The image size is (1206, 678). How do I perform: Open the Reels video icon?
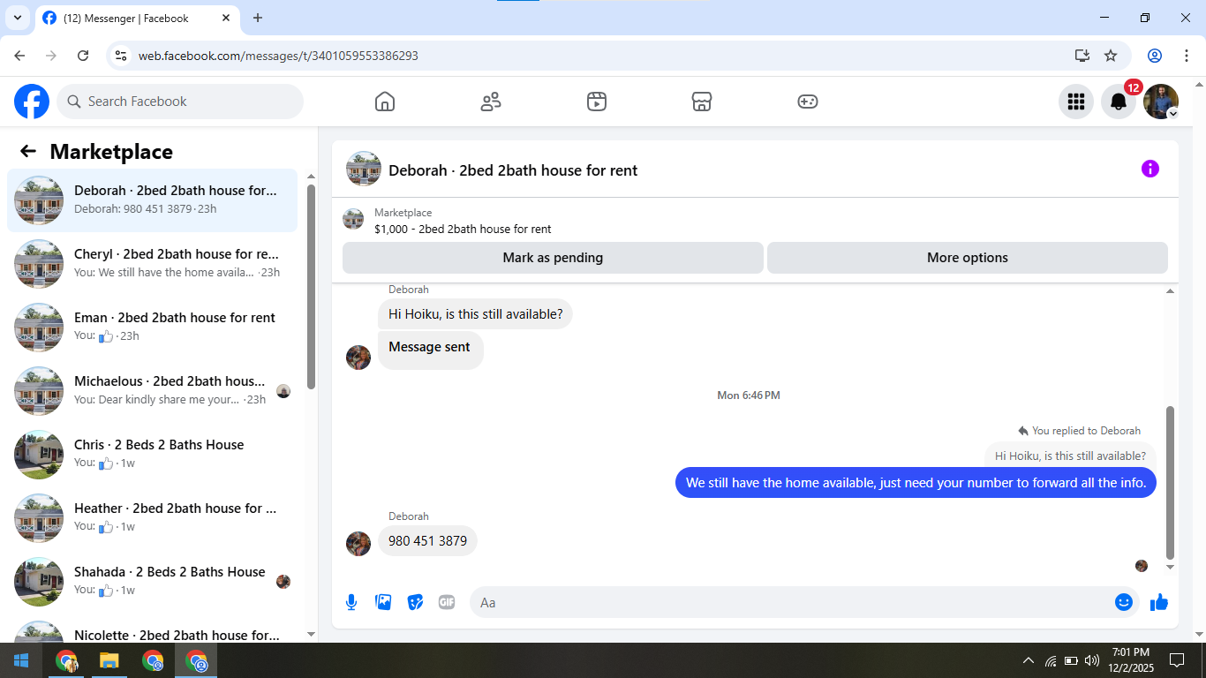(x=597, y=102)
